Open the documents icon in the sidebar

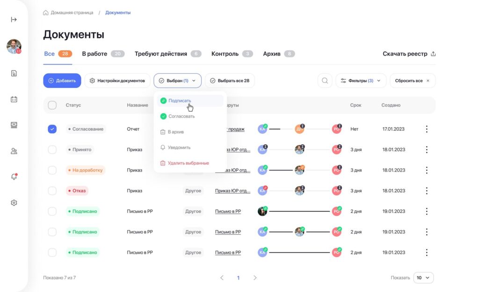14,73
